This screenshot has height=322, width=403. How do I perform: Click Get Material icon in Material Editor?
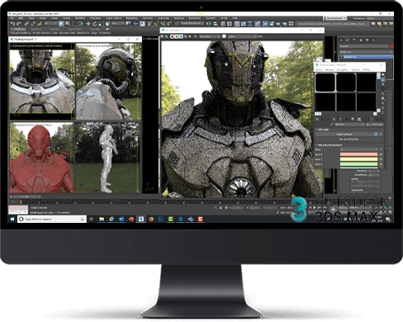pyautogui.click(x=317, y=119)
